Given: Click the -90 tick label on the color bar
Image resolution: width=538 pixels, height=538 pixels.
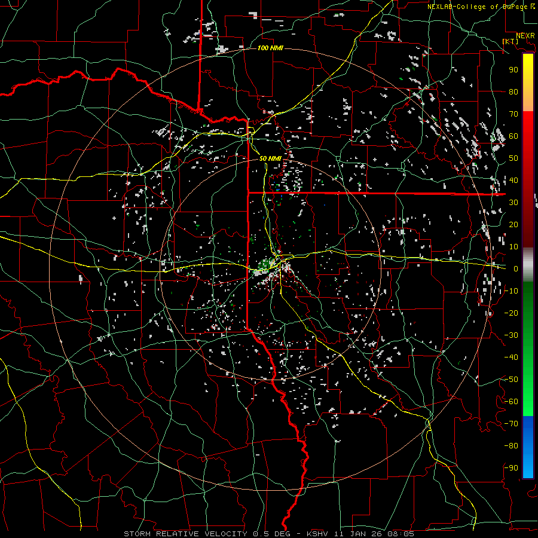Looking at the screenshot, I should [x=511, y=468].
